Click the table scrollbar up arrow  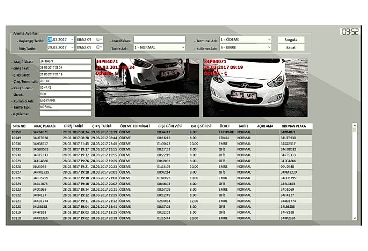(355, 125)
